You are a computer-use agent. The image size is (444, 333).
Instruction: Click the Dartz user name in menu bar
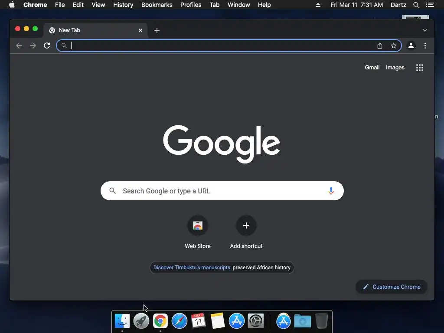click(398, 5)
